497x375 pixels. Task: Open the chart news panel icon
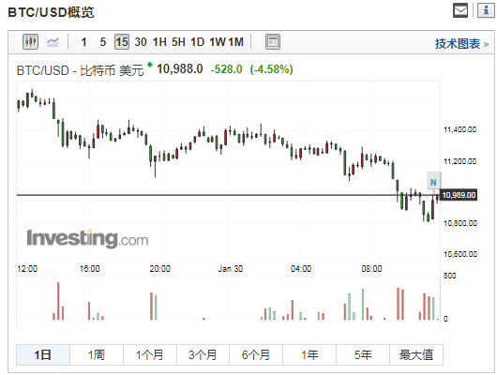[273, 42]
